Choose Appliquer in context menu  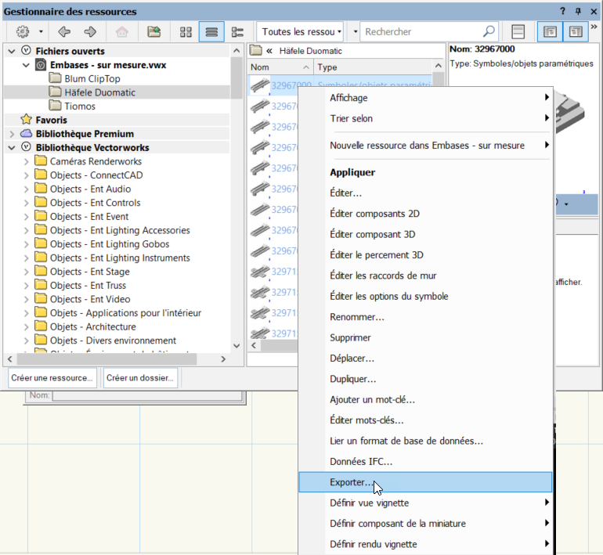425,172
